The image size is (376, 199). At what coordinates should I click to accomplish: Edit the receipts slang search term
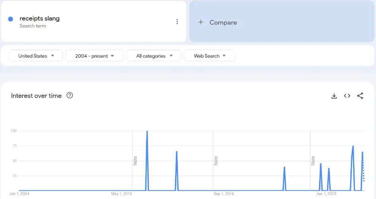point(39,18)
